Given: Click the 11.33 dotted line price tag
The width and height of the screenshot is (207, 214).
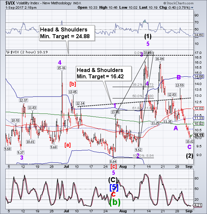Looking at the screenshot, I should click(199, 118).
